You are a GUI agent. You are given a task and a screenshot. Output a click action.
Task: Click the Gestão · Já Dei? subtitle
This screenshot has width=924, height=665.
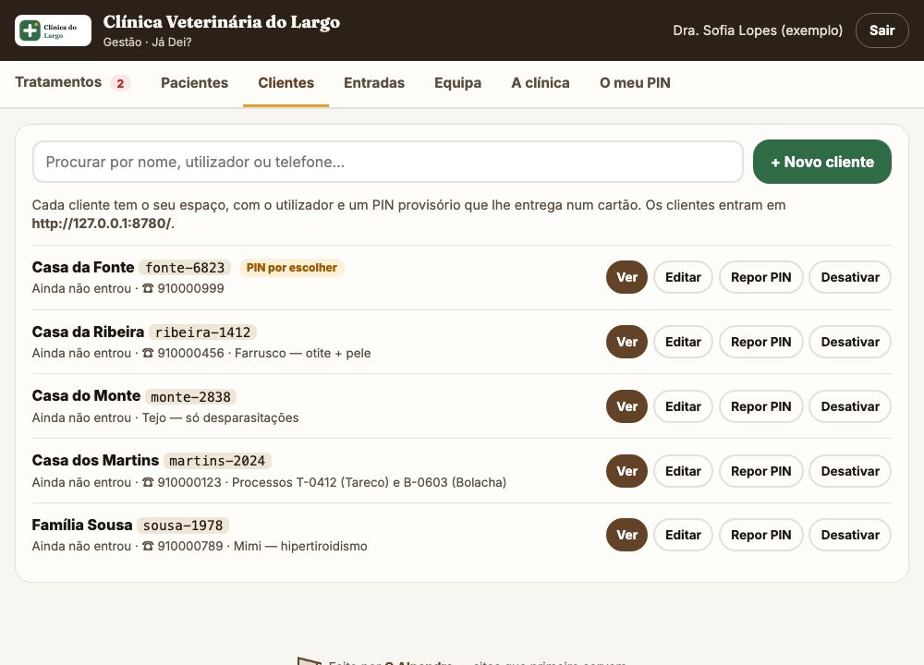click(147, 42)
